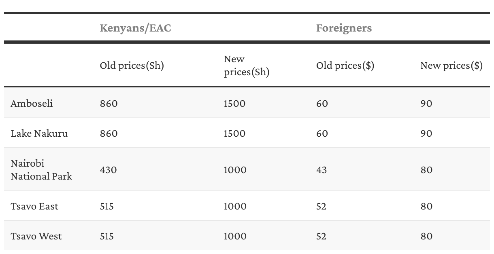Click Tsavo East's old dollar price 52
This screenshot has width=494, height=254.
[321, 206]
